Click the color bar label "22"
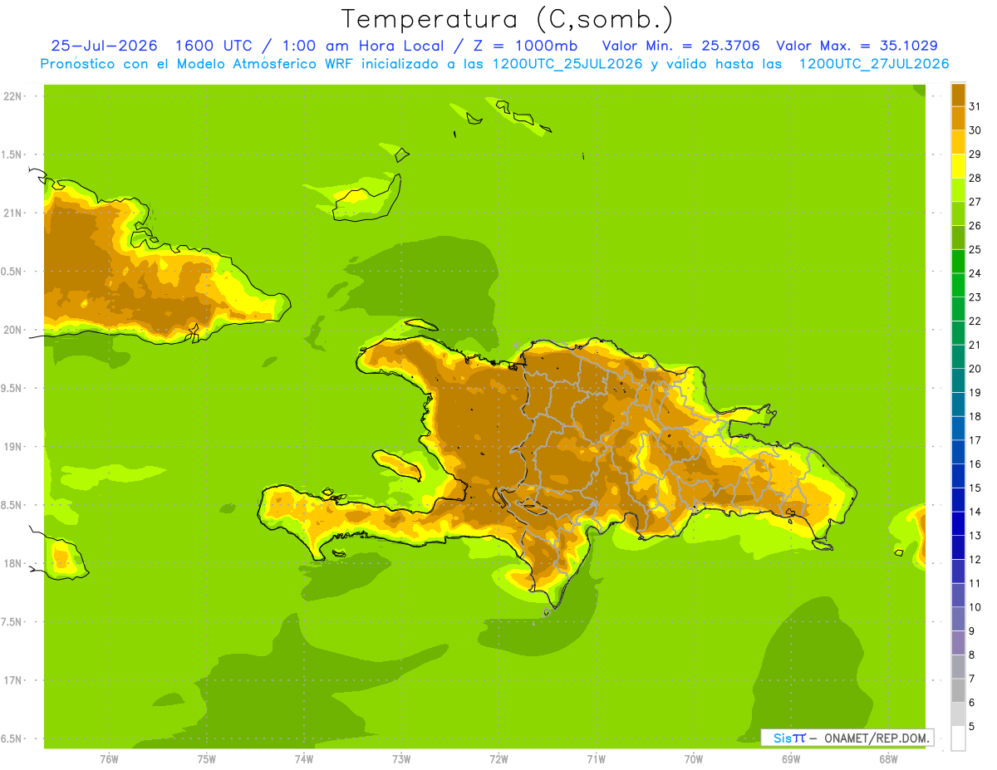The image size is (997, 770). (x=975, y=321)
